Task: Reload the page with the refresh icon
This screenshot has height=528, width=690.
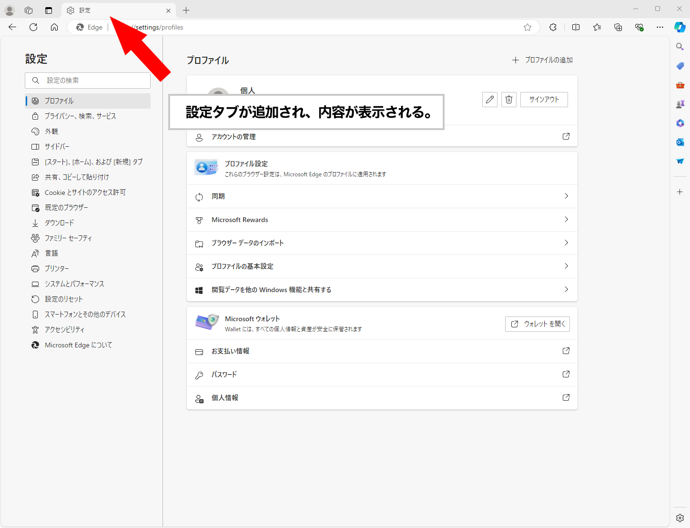Action: [x=33, y=27]
